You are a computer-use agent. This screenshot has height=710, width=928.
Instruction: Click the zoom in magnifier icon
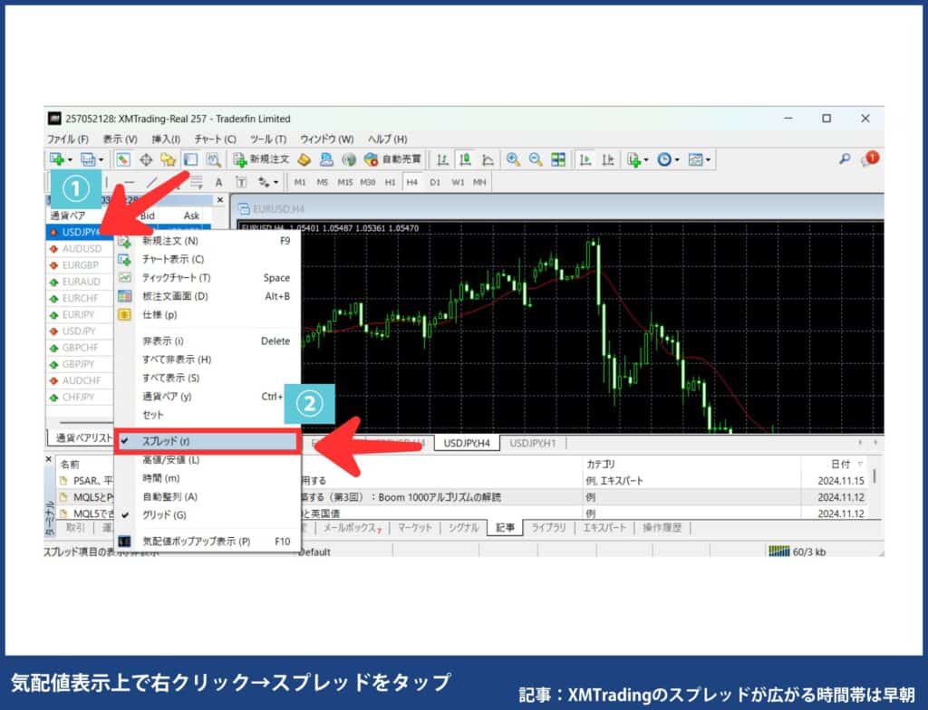click(x=512, y=160)
